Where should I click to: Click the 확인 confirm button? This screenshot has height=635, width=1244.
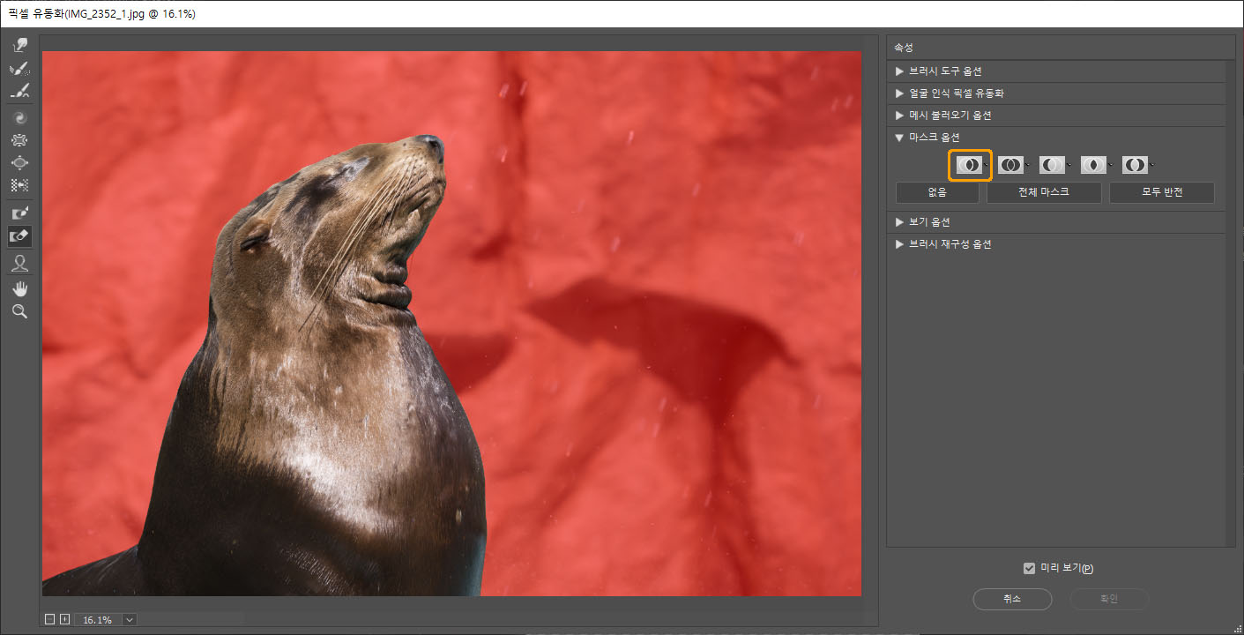(x=1109, y=599)
